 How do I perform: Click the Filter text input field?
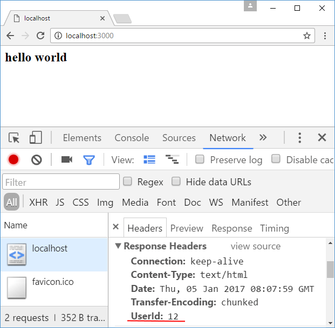click(60, 182)
